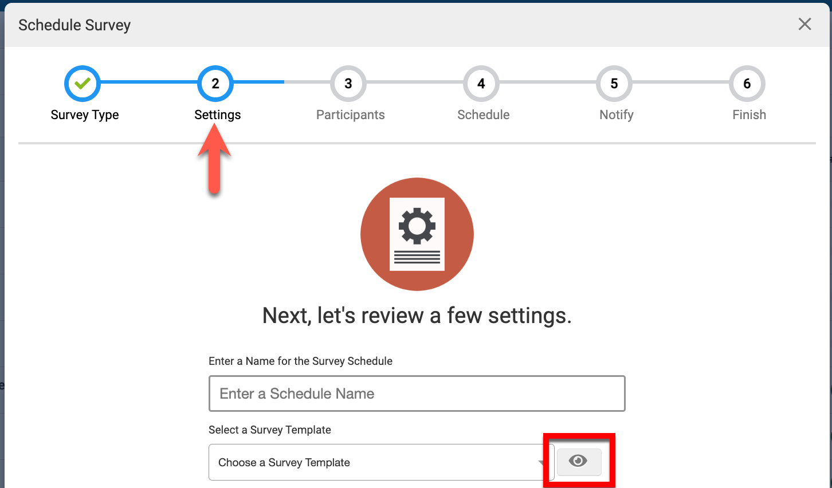Jump to step 3 circle
The height and width of the screenshot is (488, 832).
pyautogui.click(x=348, y=84)
